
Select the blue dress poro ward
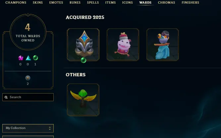pos(163,44)
